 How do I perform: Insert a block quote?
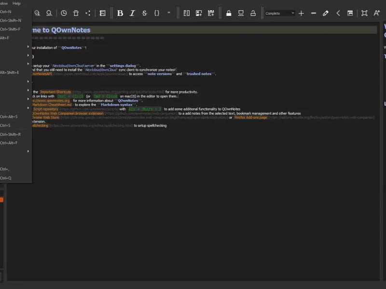pos(168,13)
